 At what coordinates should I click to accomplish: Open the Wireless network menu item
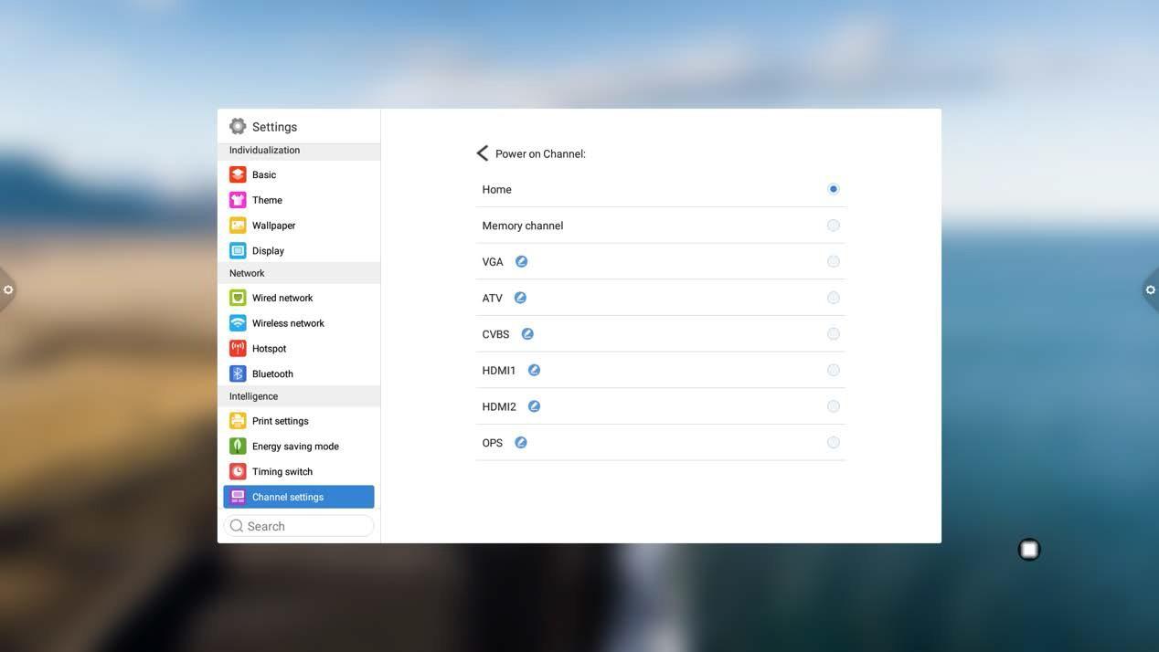288,323
